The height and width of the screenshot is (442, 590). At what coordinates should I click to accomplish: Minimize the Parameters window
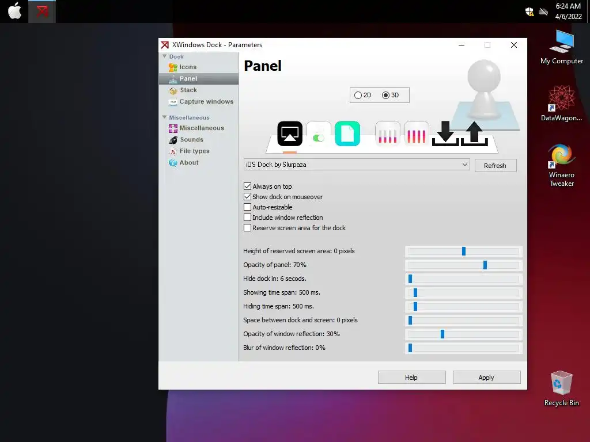pos(462,45)
